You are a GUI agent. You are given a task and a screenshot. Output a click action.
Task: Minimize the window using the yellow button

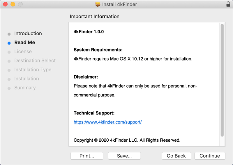click(13, 4)
